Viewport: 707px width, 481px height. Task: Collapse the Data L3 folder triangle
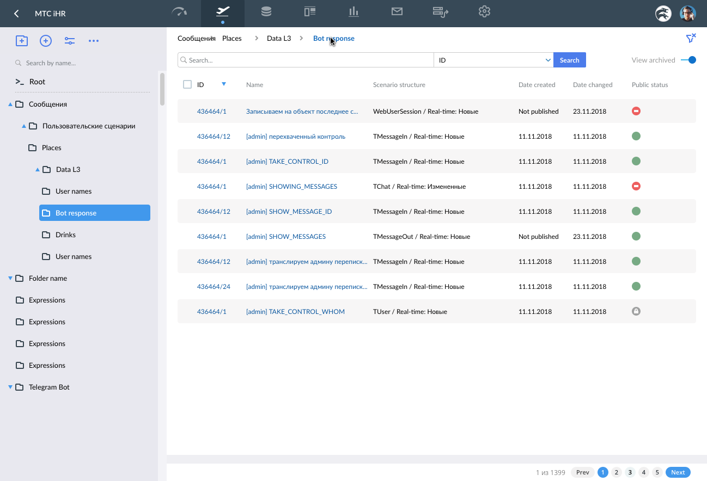click(38, 169)
